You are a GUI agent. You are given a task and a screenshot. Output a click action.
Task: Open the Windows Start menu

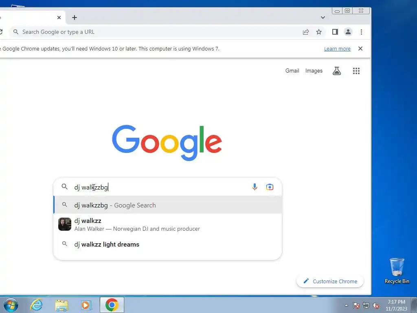click(11, 305)
